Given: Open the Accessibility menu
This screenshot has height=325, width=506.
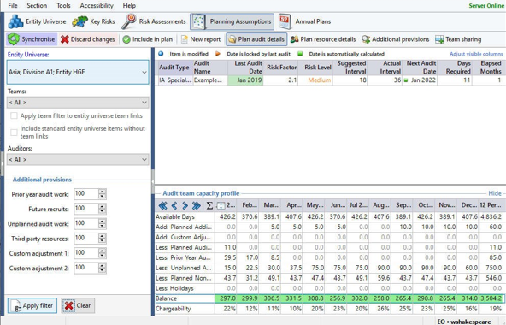Looking at the screenshot, I should pos(97,5).
